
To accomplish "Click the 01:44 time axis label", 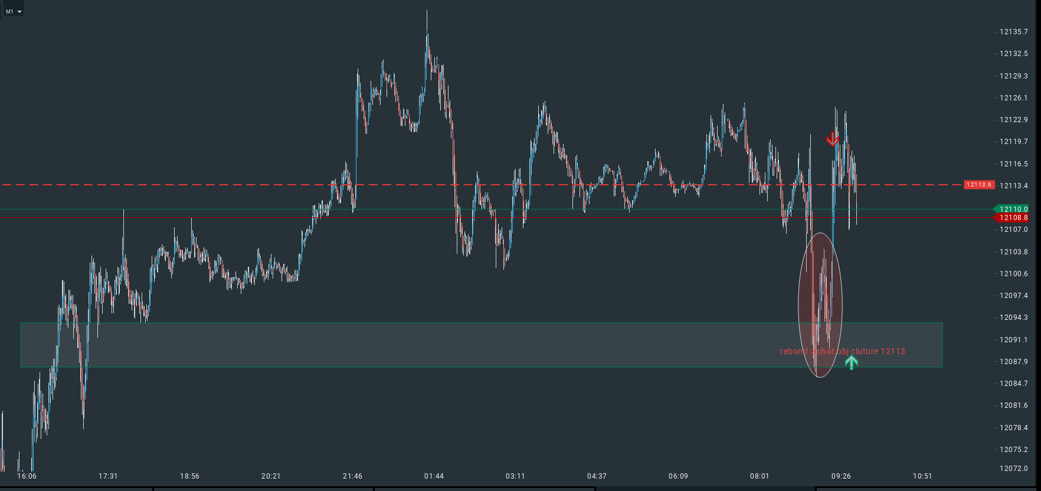I will click(434, 476).
